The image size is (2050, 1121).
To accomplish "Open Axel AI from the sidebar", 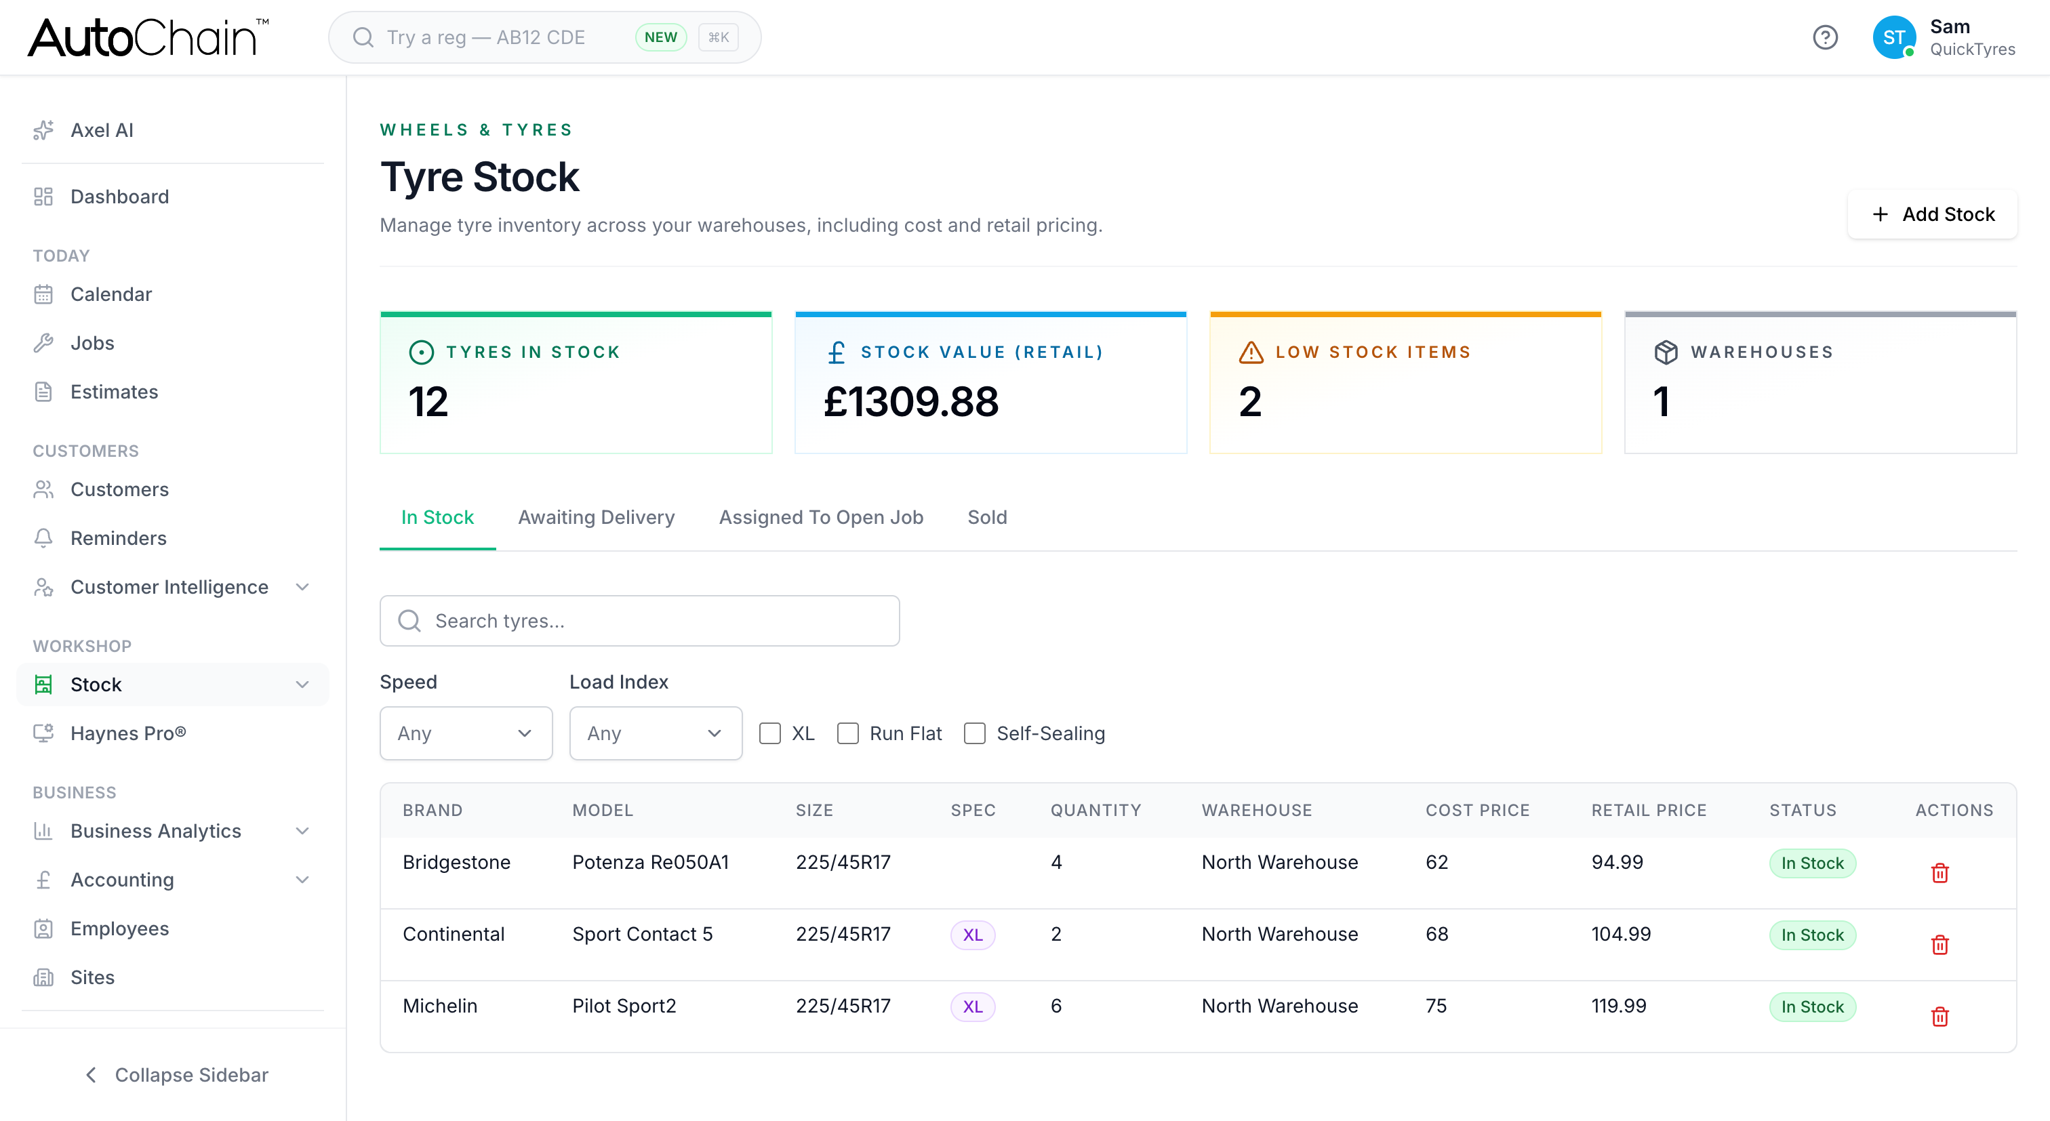I will coord(172,129).
